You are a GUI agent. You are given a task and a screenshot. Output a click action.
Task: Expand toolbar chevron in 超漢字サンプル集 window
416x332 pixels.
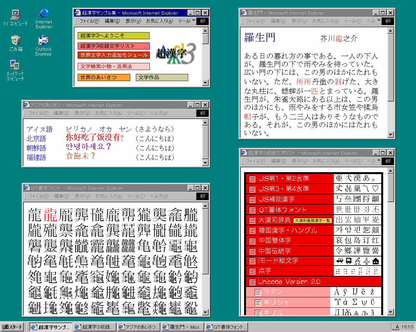click(x=194, y=21)
